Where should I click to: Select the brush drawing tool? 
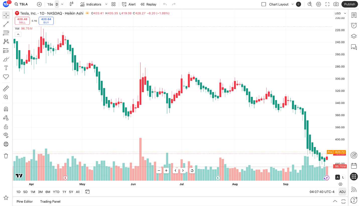click(x=6, y=59)
